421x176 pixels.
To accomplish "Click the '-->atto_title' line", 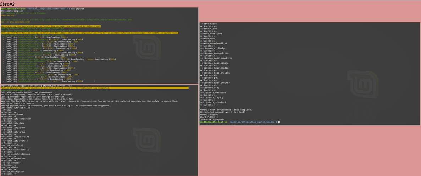I will pyautogui.click(x=208, y=29).
